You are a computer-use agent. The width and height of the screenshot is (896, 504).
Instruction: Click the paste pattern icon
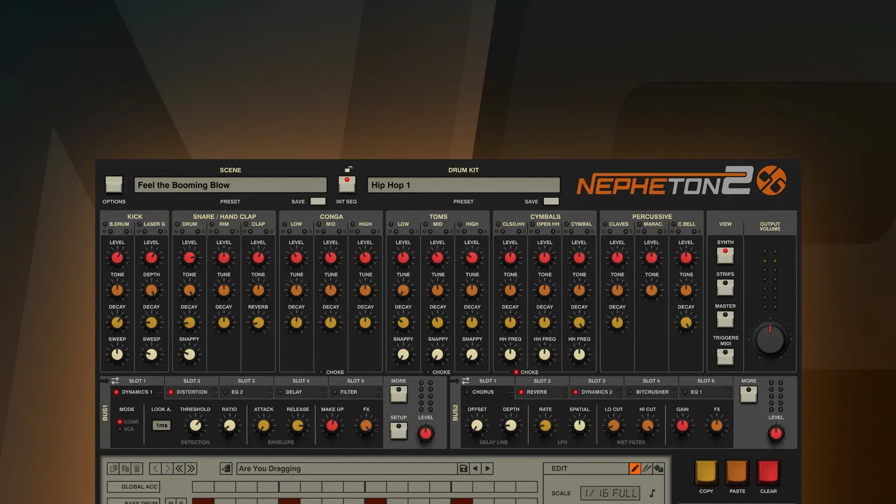(x=125, y=468)
